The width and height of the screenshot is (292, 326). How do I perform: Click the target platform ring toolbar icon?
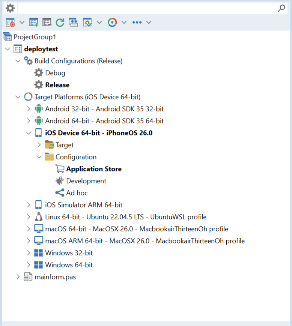tap(112, 23)
